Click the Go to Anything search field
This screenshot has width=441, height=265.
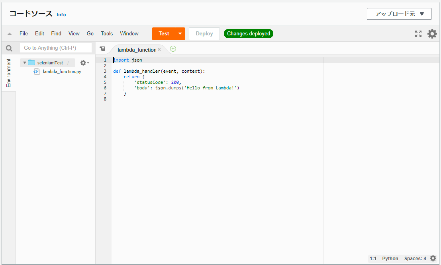tap(56, 48)
